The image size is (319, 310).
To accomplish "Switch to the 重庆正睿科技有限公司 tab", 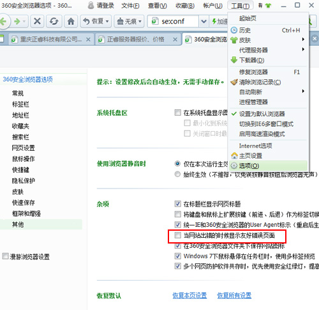I will point(50,39).
